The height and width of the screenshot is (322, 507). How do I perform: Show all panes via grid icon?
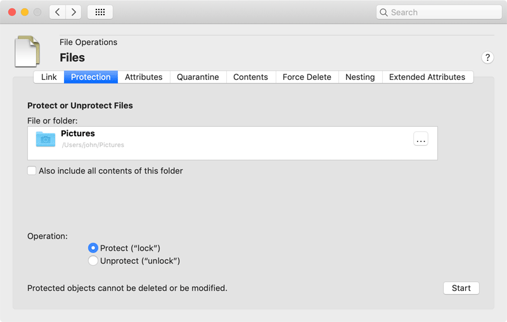click(x=100, y=12)
